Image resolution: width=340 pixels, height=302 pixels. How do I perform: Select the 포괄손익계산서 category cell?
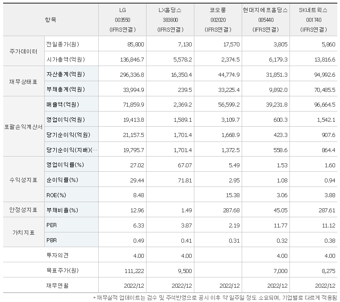tap(24, 127)
